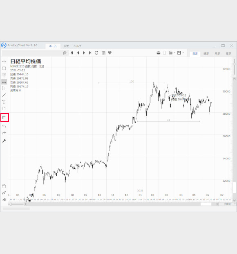Choose the diagonal line drawing tool
The width and height of the screenshot is (237, 254).
pyautogui.click(x=4, y=95)
